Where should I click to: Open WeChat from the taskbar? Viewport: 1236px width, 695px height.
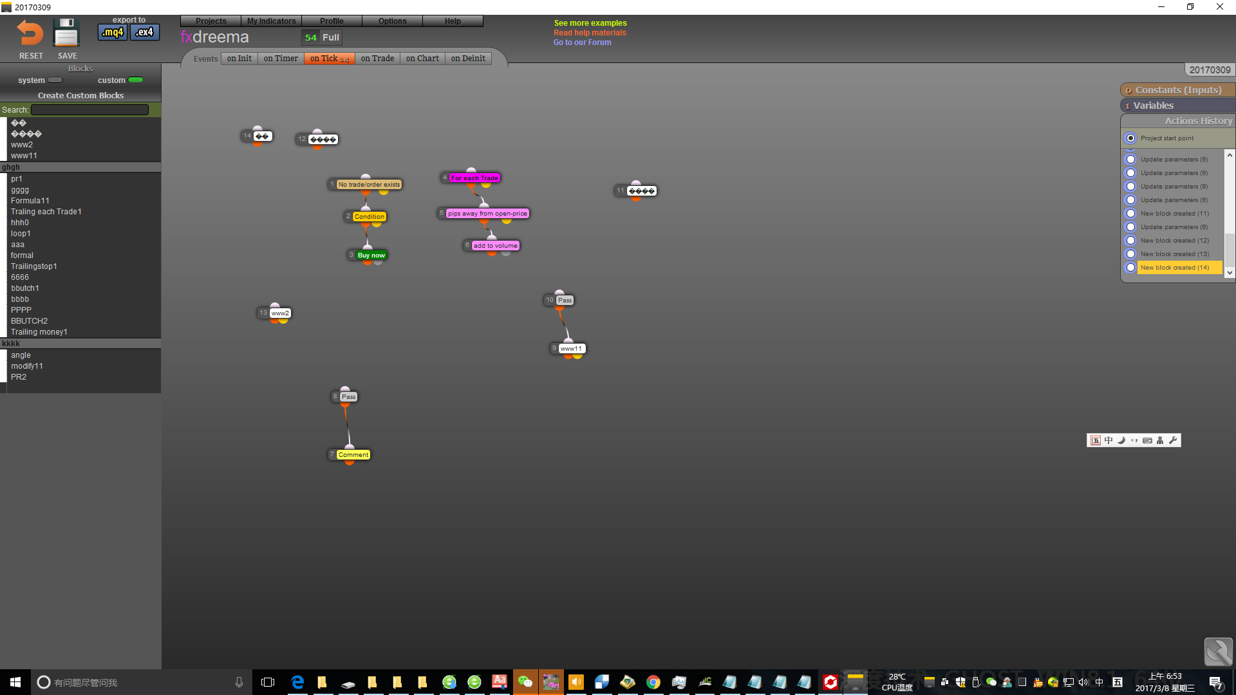(x=525, y=682)
